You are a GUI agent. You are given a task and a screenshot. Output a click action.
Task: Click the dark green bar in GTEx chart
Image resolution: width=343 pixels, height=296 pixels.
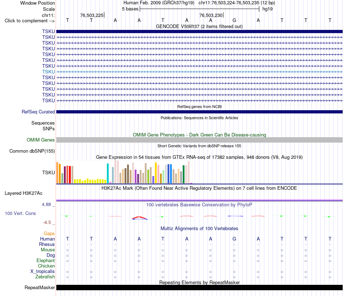click(x=183, y=174)
